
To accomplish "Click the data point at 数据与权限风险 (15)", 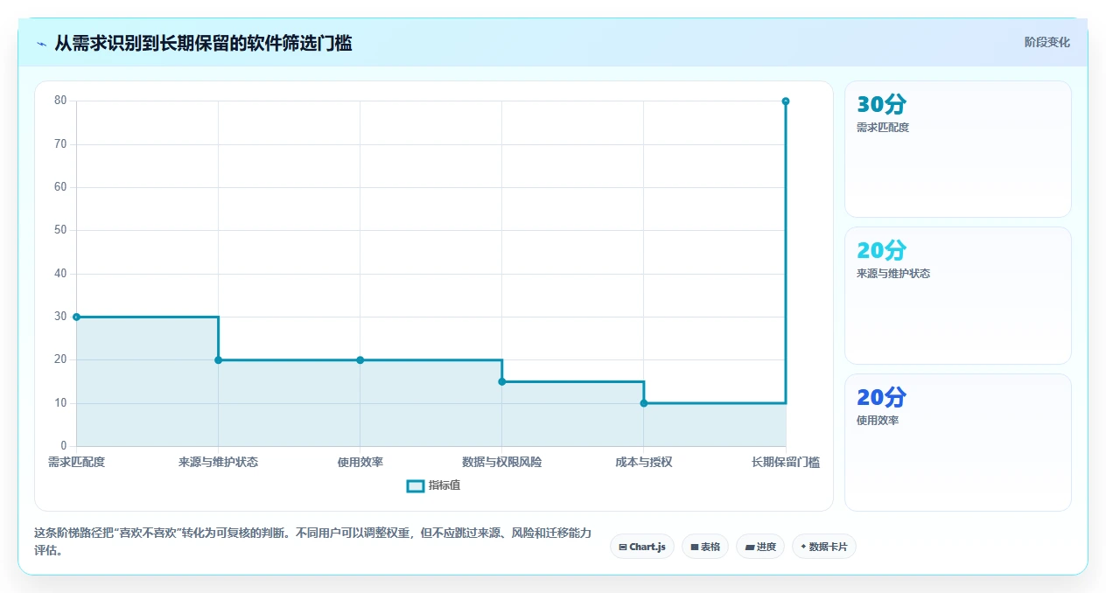I will 501,381.
